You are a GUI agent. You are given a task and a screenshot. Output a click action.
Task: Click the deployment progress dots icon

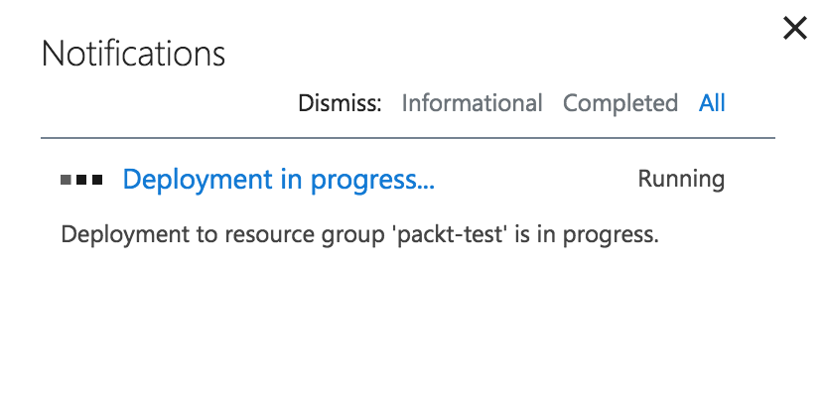click(81, 180)
